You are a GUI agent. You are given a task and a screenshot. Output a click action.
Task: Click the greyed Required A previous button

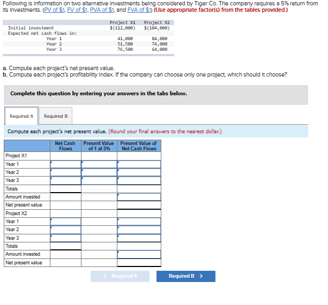coord(120,276)
